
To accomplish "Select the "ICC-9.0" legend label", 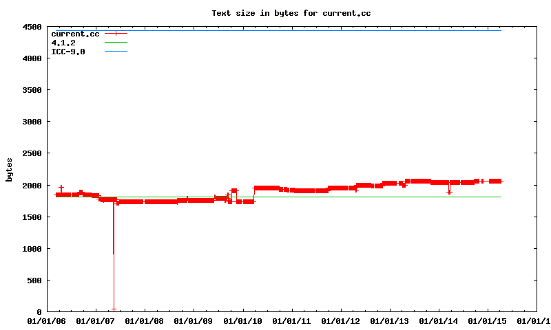I will (68, 52).
